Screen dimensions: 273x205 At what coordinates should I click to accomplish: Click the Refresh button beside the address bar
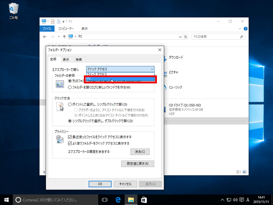point(186,37)
